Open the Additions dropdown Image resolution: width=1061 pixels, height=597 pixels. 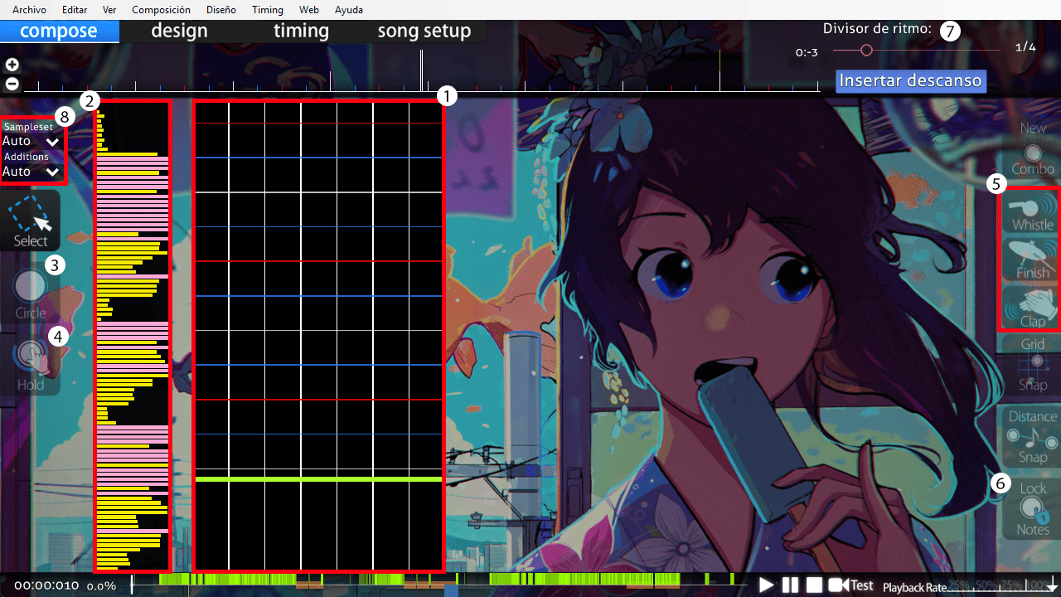(x=31, y=172)
